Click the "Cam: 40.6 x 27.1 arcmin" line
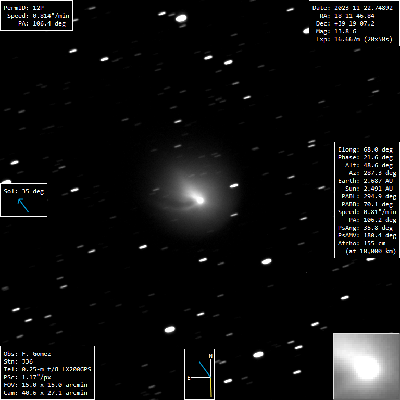The width and height of the screenshot is (400, 400). 45,393
